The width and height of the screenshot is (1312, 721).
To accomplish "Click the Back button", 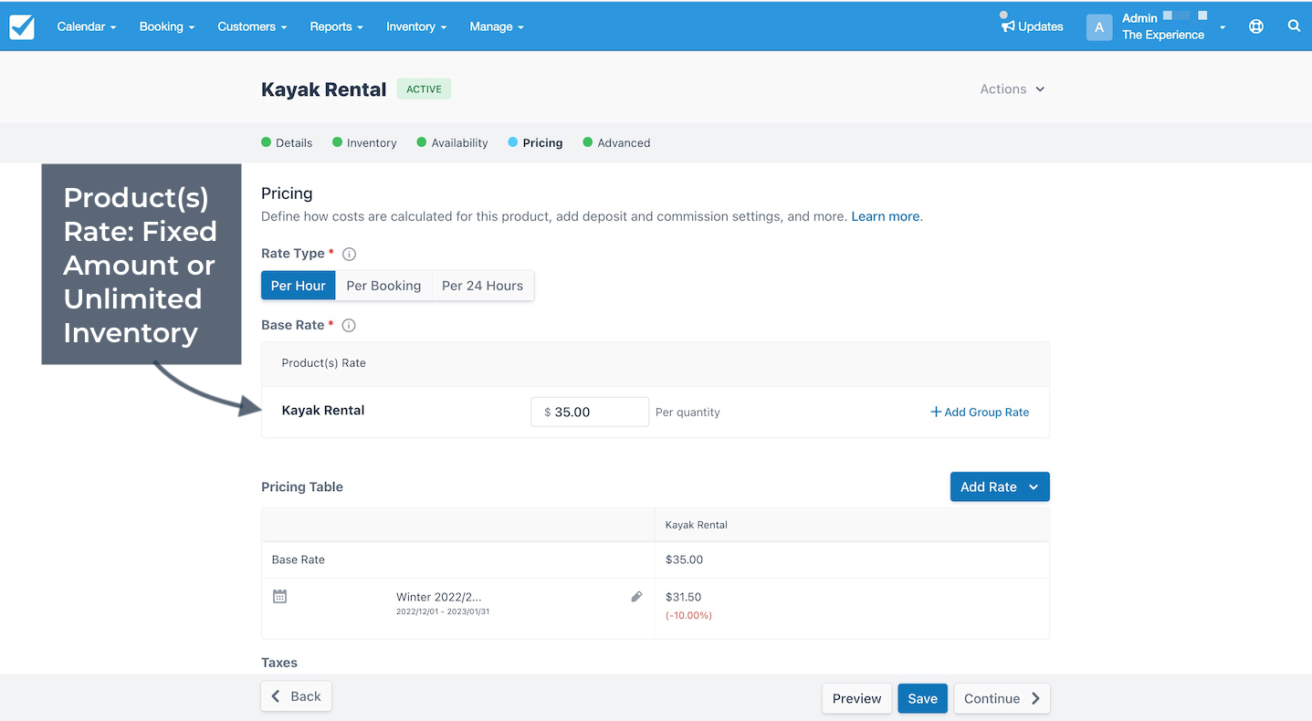I will click(x=297, y=696).
